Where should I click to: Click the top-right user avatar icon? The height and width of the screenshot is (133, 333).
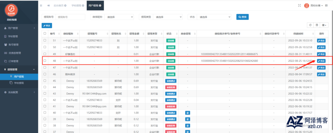(306, 6)
